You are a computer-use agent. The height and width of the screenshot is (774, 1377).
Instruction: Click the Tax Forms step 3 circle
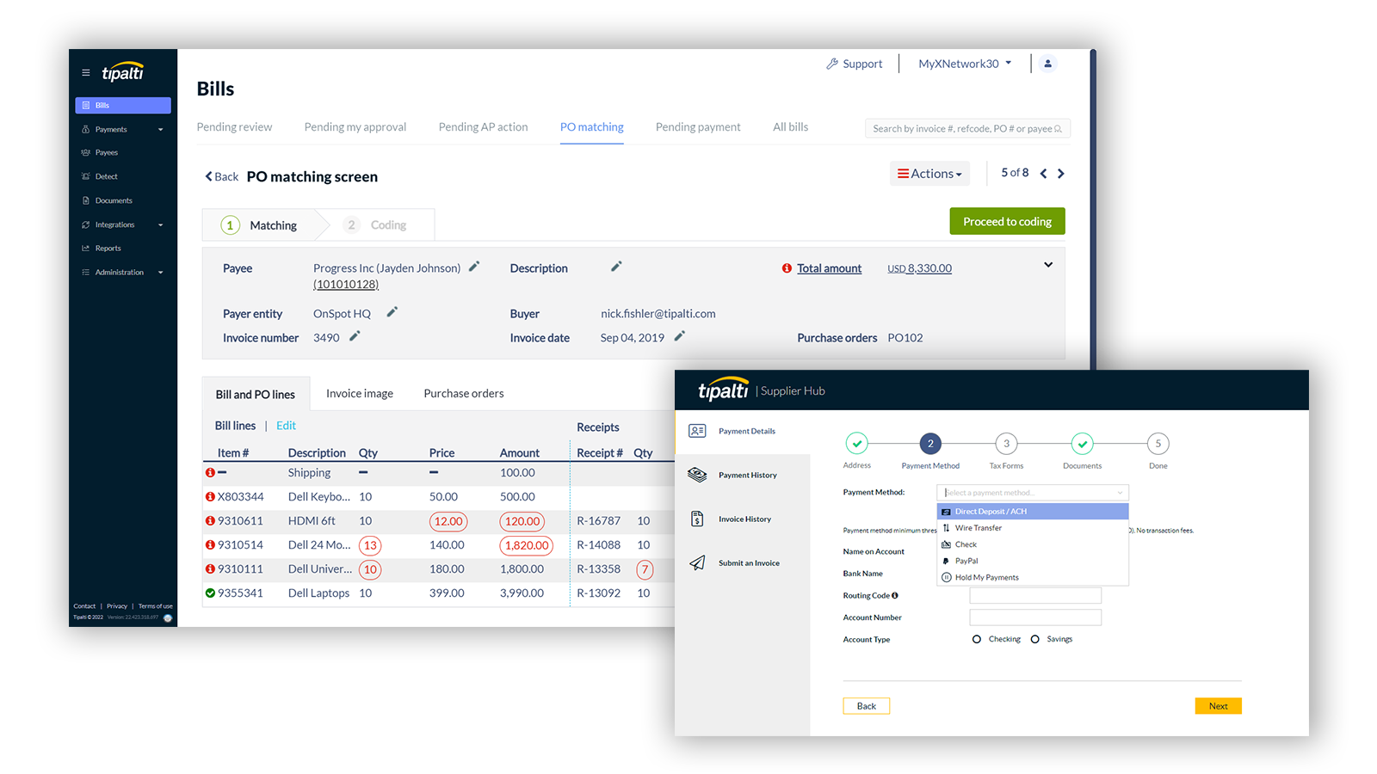coord(1006,444)
